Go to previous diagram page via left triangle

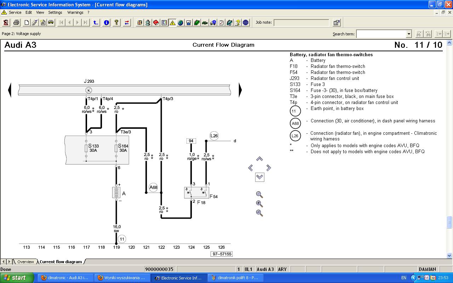click(10, 90)
